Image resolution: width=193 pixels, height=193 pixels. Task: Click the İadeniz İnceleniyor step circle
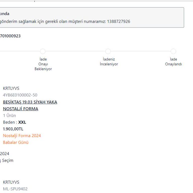(x=108, y=51)
